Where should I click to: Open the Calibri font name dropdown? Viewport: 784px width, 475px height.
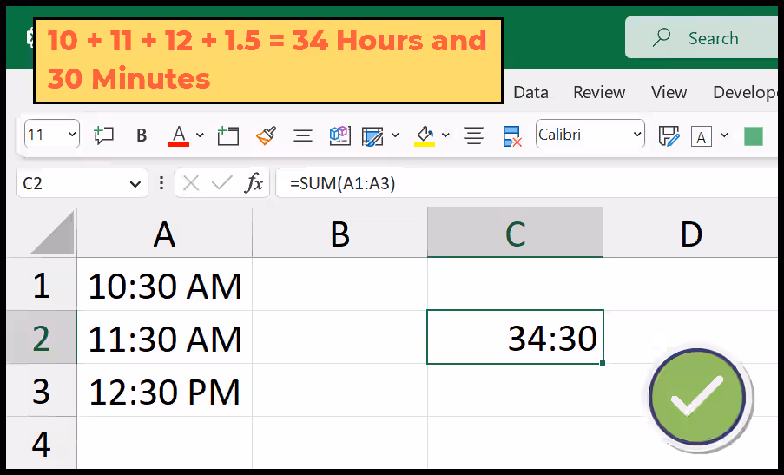pos(590,134)
